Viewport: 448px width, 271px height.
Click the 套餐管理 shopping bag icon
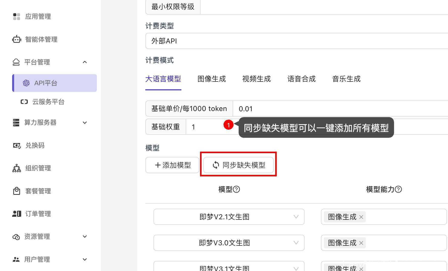[x=17, y=191]
